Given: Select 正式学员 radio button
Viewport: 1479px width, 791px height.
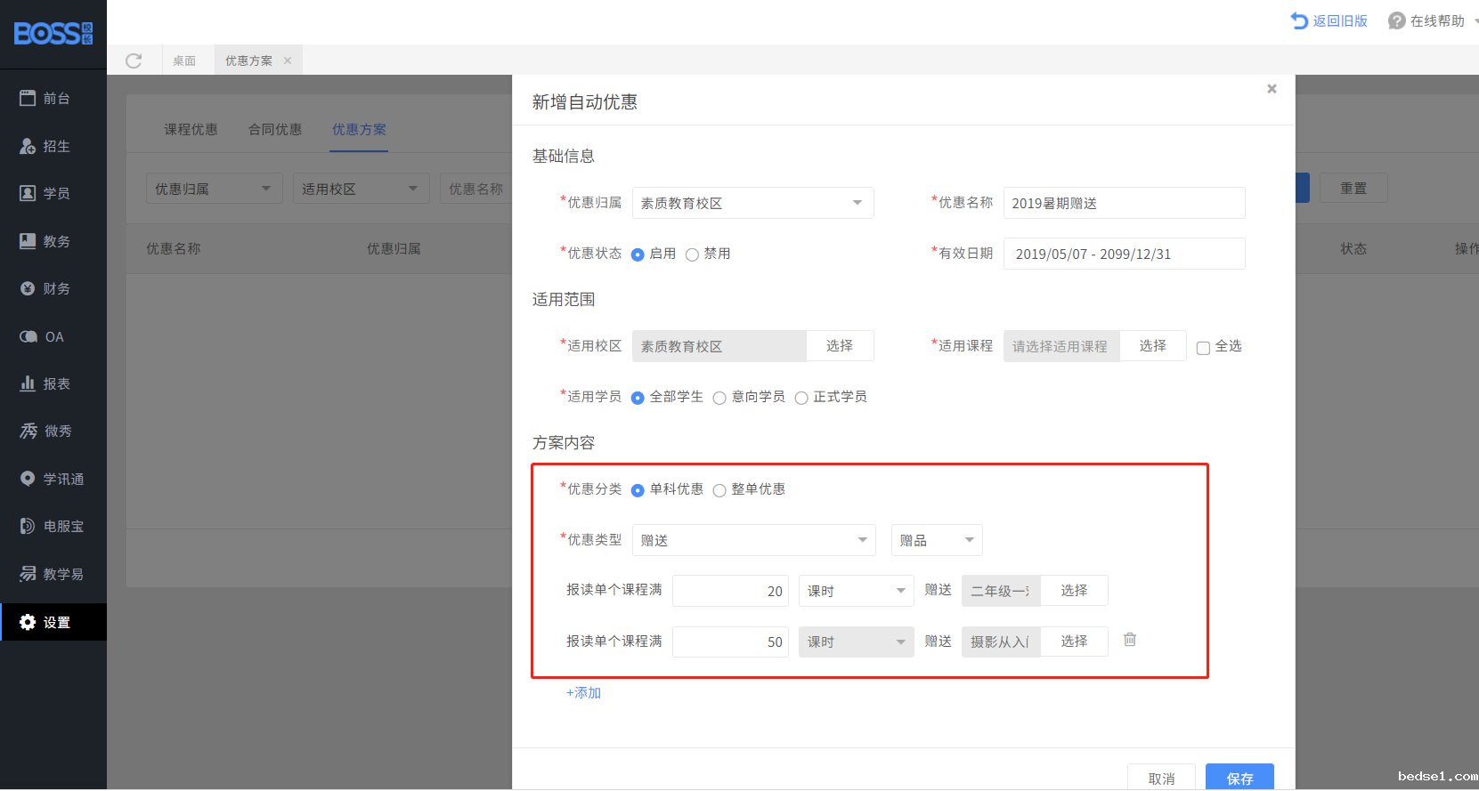Looking at the screenshot, I should (801, 398).
